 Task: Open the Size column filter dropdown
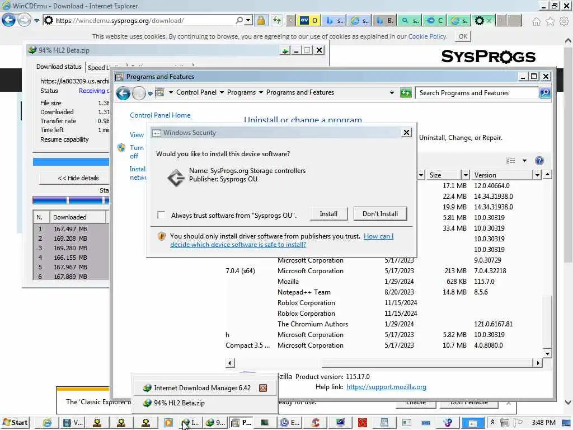[x=465, y=175]
